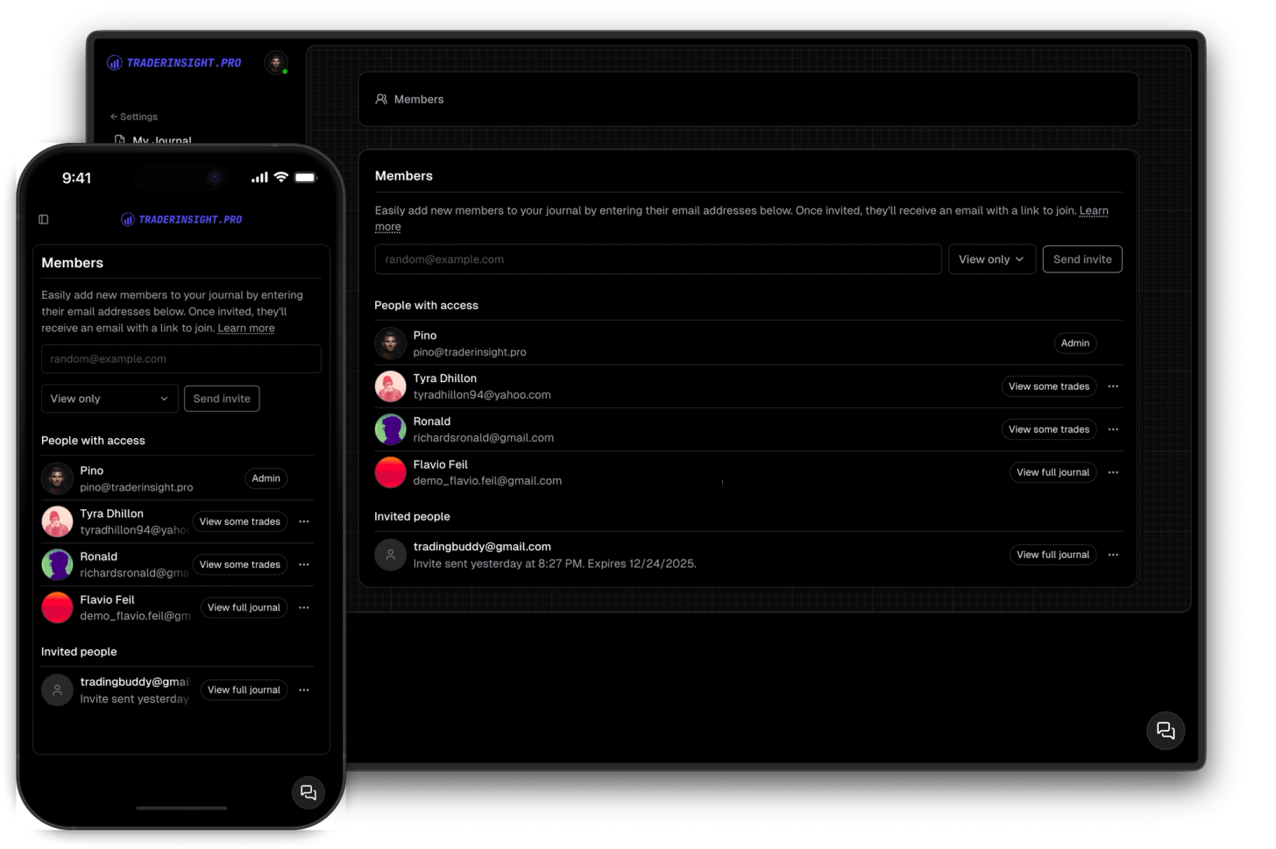Tap Send invite on the mobile screen
This screenshot has height=849, width=1276.
[222, 398]
